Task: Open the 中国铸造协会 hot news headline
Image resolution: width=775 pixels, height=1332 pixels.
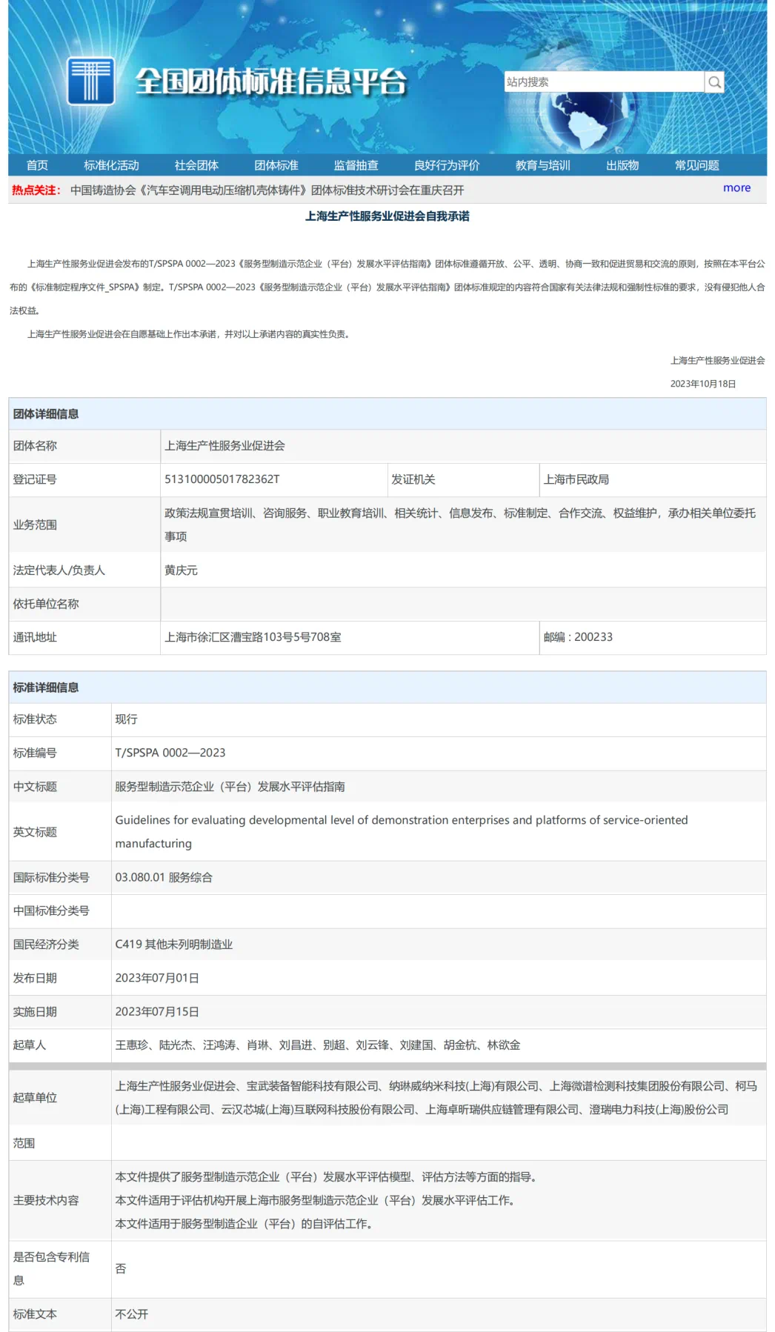Action: [x=267, y=190]
